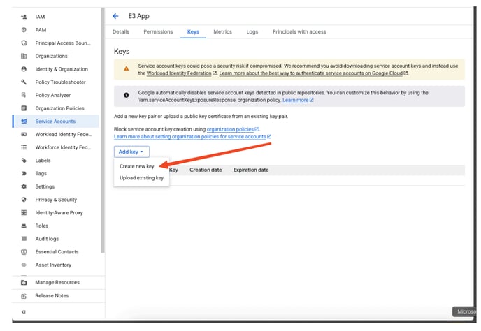Screen dimensions: 481x331
Task: Select Create new key from menu
Action: [136, 167]
